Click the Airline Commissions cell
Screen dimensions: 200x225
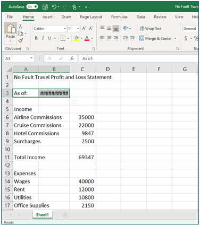(x=26, y=117)
